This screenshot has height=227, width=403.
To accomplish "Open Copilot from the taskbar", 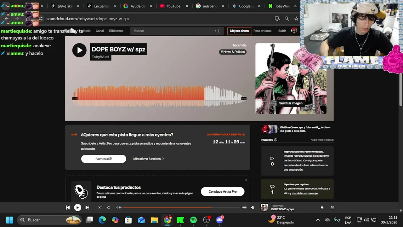I will click(115, 220).
